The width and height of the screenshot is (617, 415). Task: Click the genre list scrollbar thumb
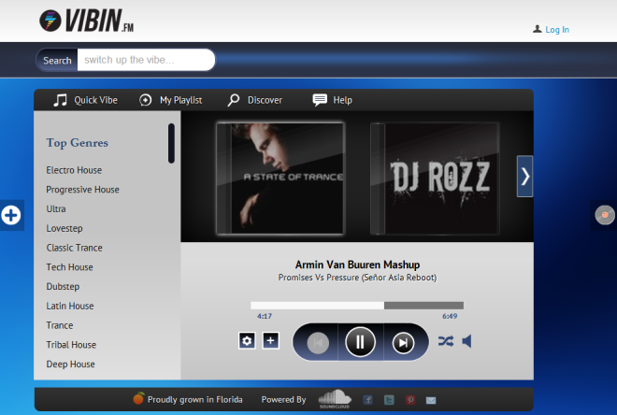[x=171, y=143]
